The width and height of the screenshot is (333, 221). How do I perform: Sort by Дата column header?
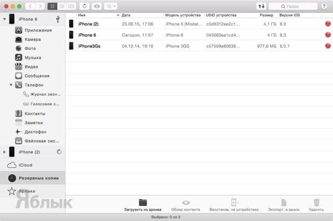[126, 15]
